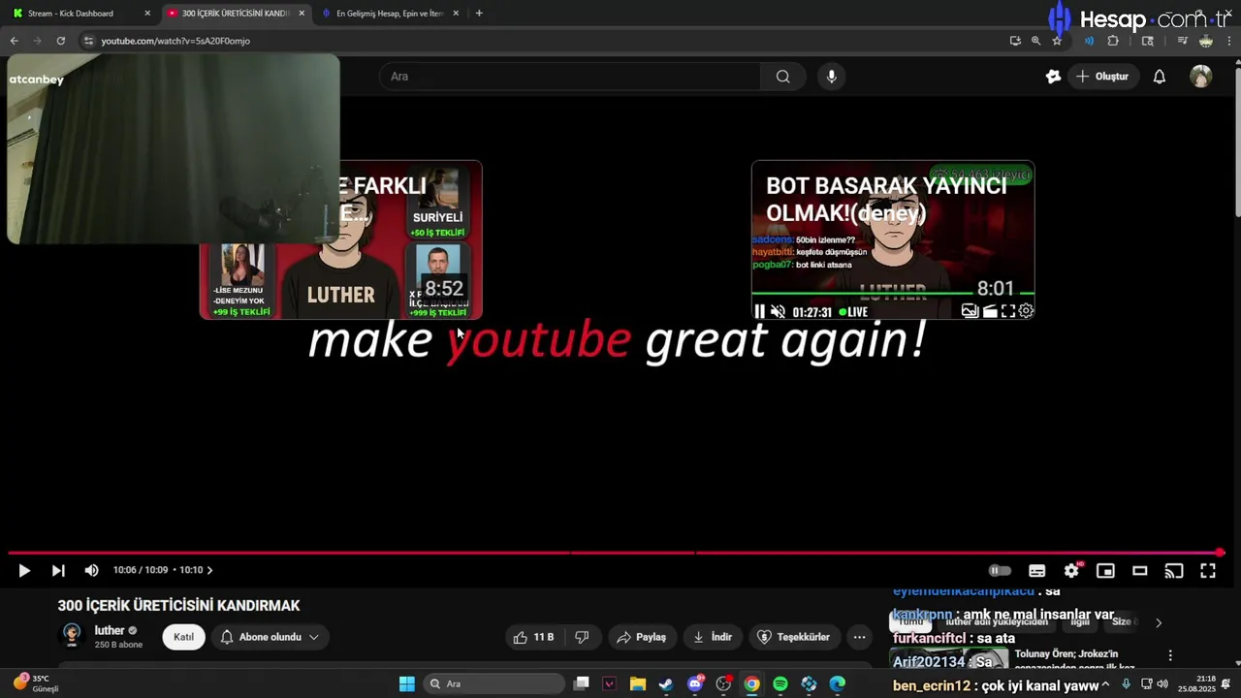Seek on the red video progress bar
Viewport: 1241px width, 698px height.
click(615, 553)
